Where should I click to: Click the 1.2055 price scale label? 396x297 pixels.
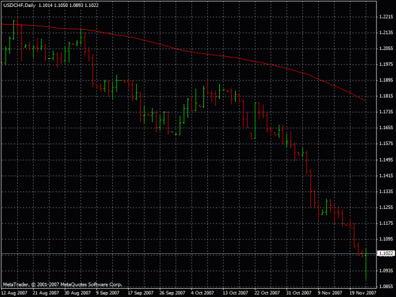click(x=386, y=49)
